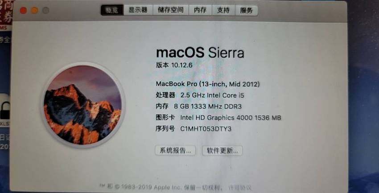The image size is (379, 193).
Task: Switch to the 显示器 tab
Action: [x=138, y=10]
